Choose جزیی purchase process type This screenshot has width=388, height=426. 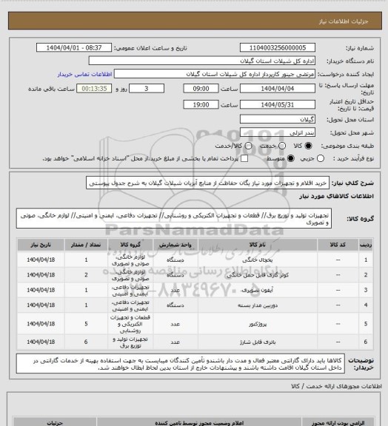click(321, 158)
